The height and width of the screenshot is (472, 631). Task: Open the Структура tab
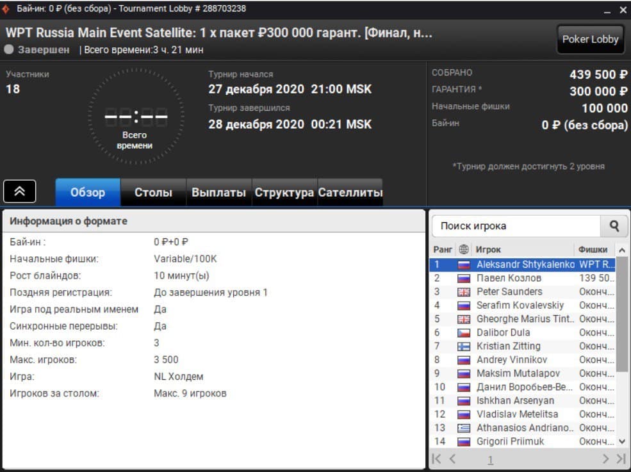click(284, 192)
